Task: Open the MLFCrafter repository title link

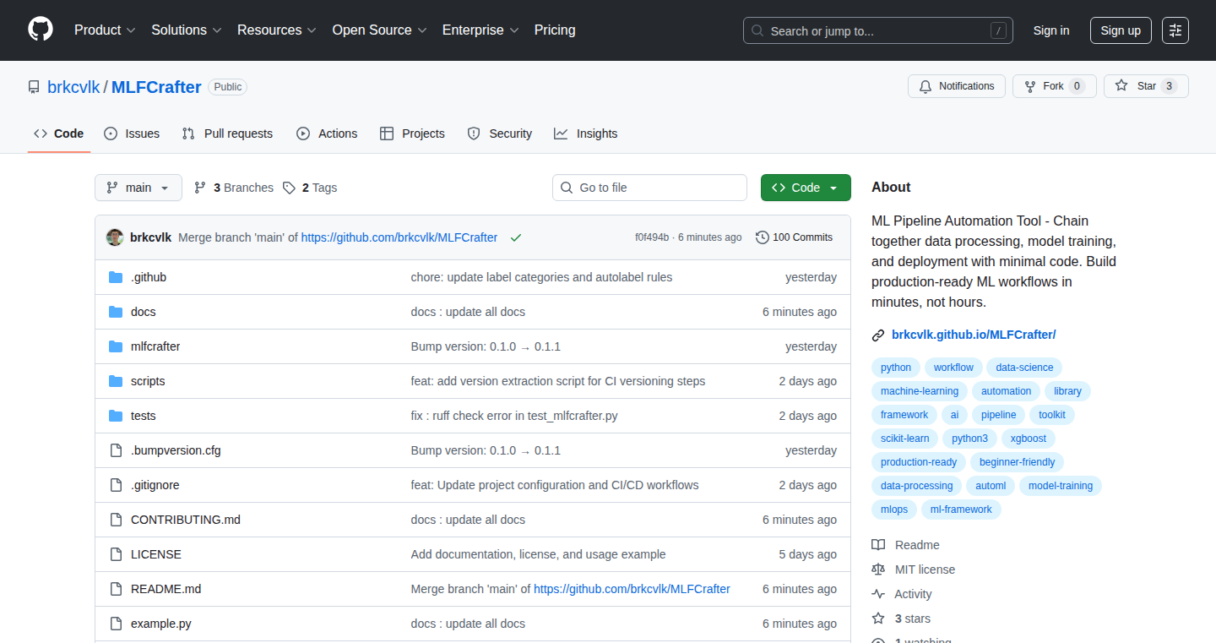Action: pyautogui.click(x=156, y=87)
